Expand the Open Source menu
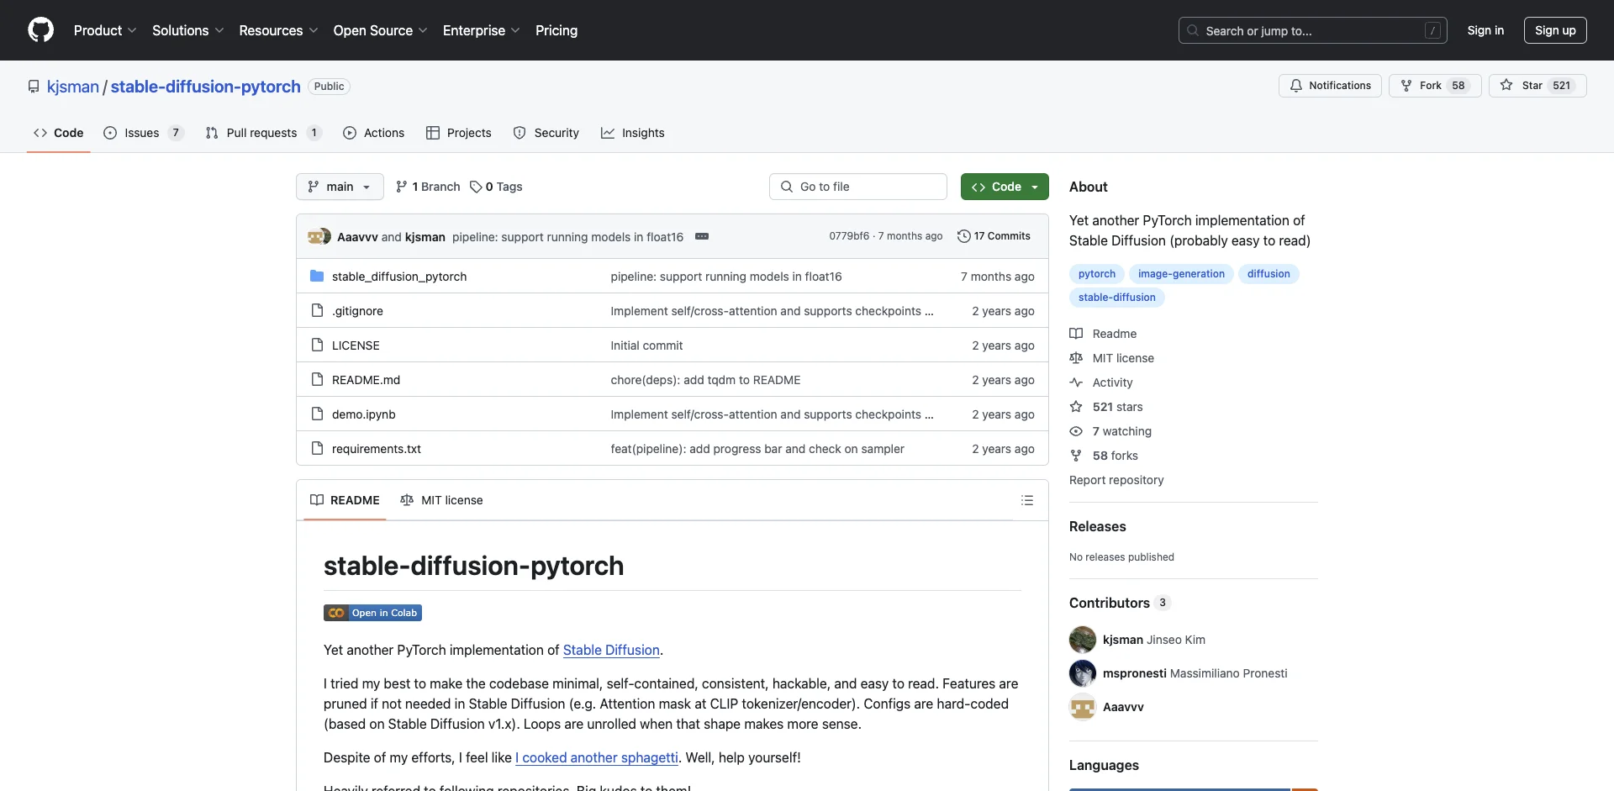The width and height of the screenshot is (1614, 791). [x=380, y=30]
